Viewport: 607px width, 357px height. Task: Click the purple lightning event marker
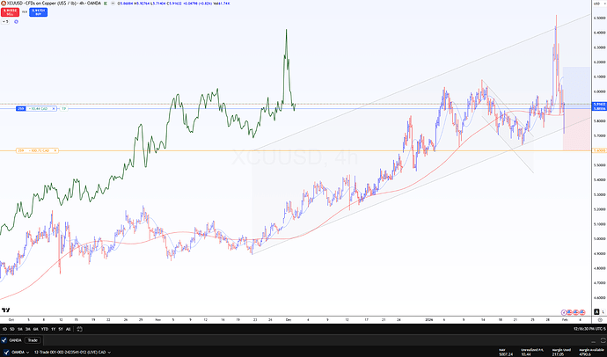pyautogui.click(x=565, y=312)
